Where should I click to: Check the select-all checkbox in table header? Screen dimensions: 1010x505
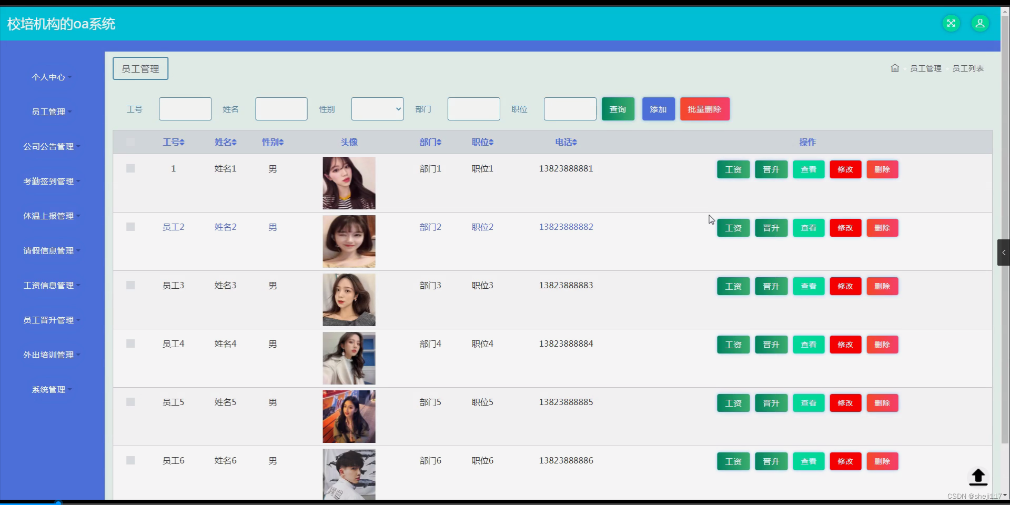pos(130,142)
